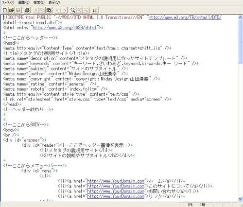Create a new document with the toolbar icon
Screen dimensions: 243x207
[5, 10]
